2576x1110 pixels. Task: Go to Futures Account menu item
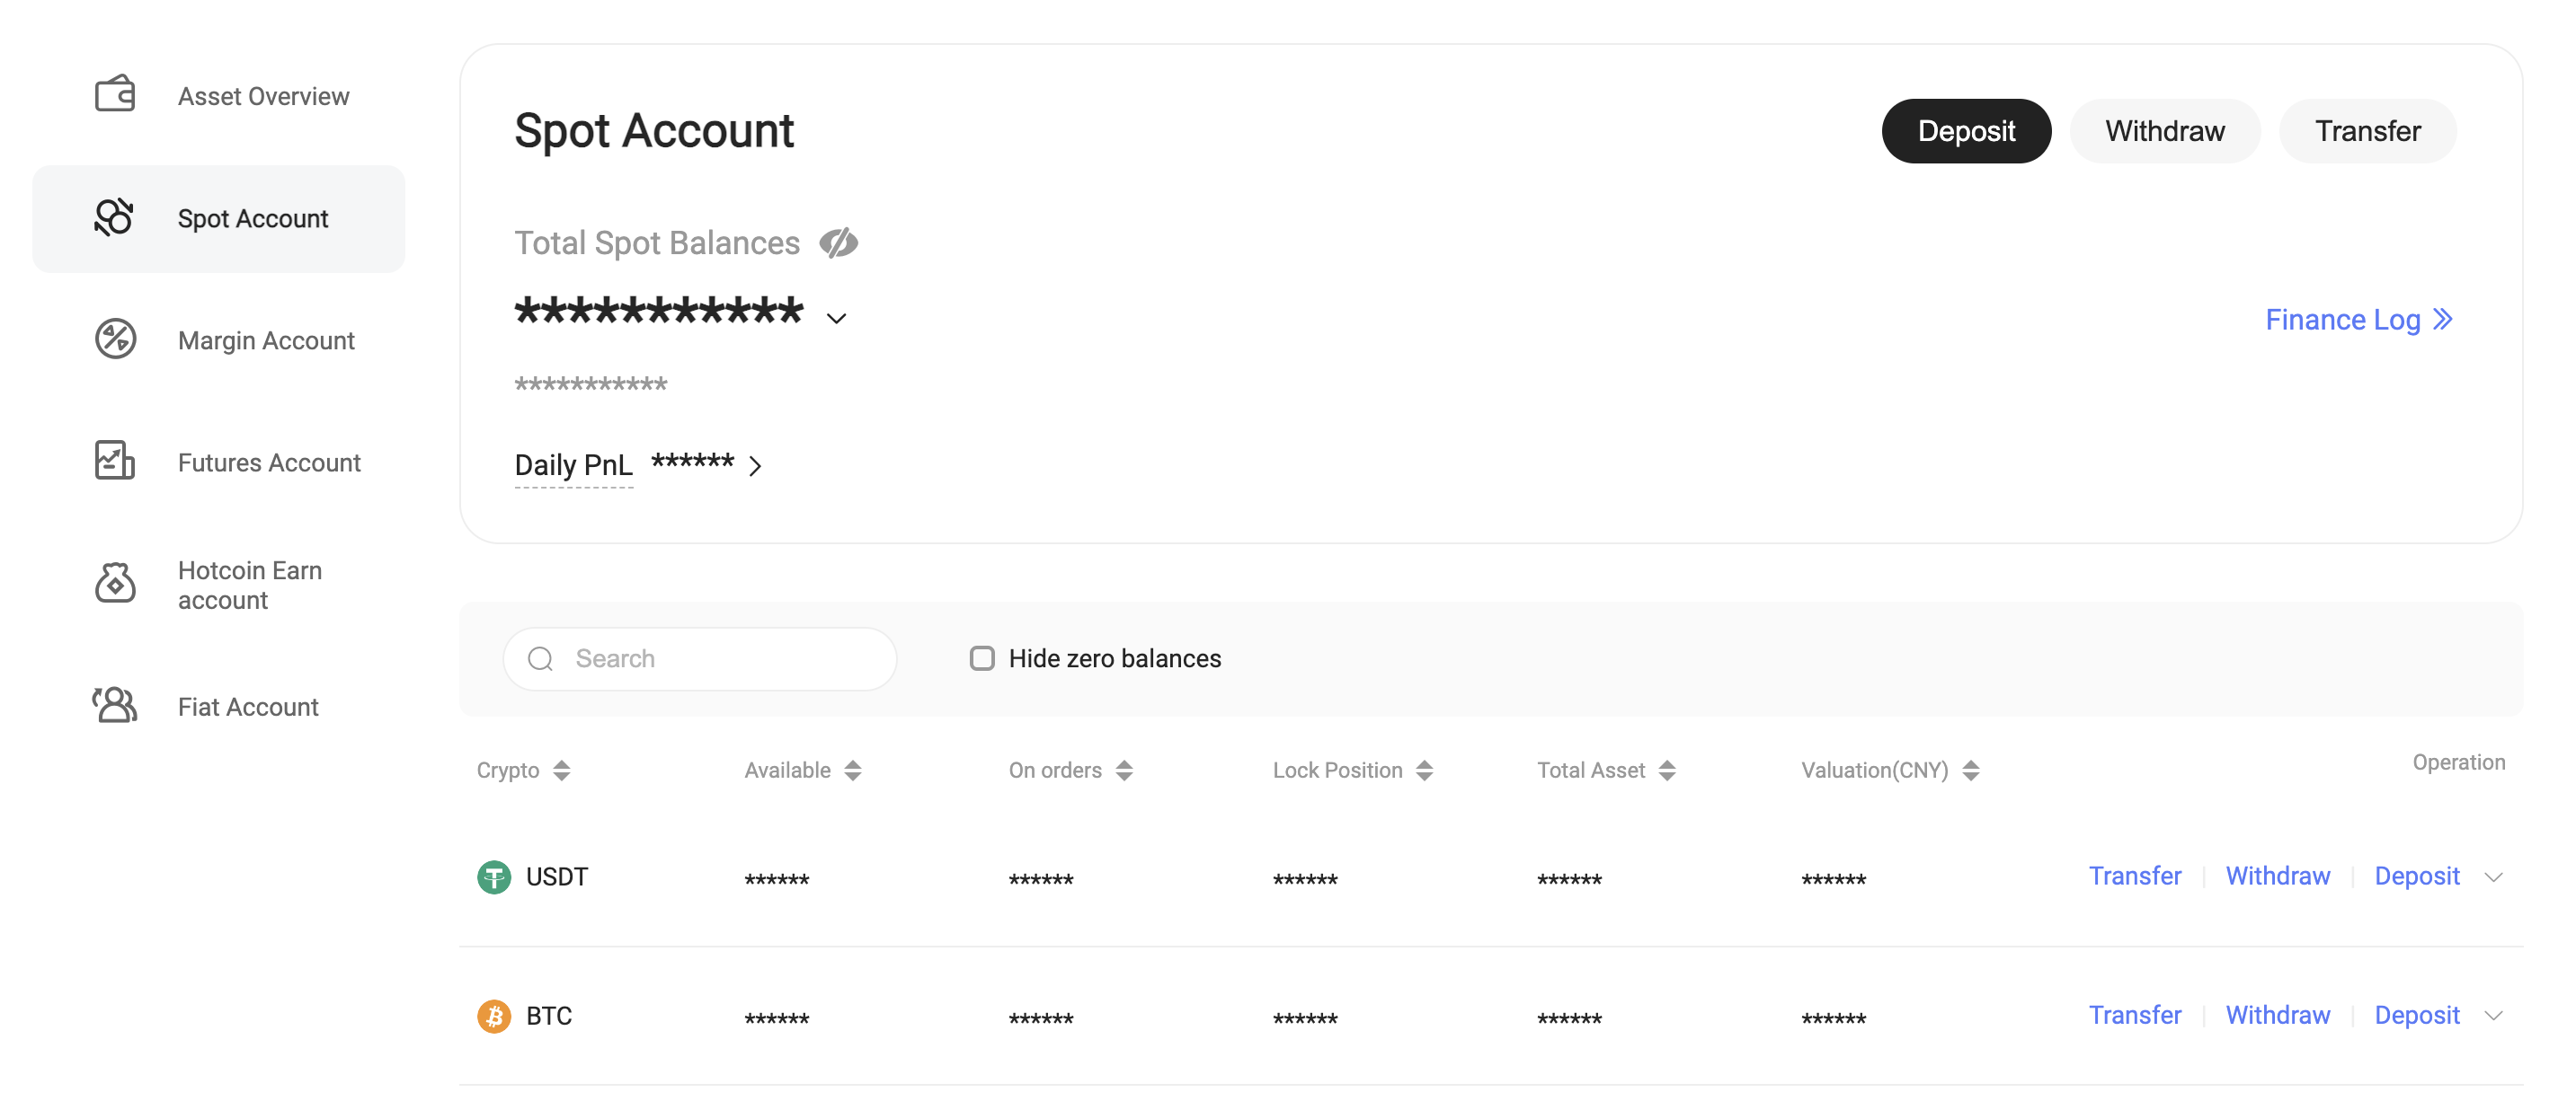click(268, 462)
